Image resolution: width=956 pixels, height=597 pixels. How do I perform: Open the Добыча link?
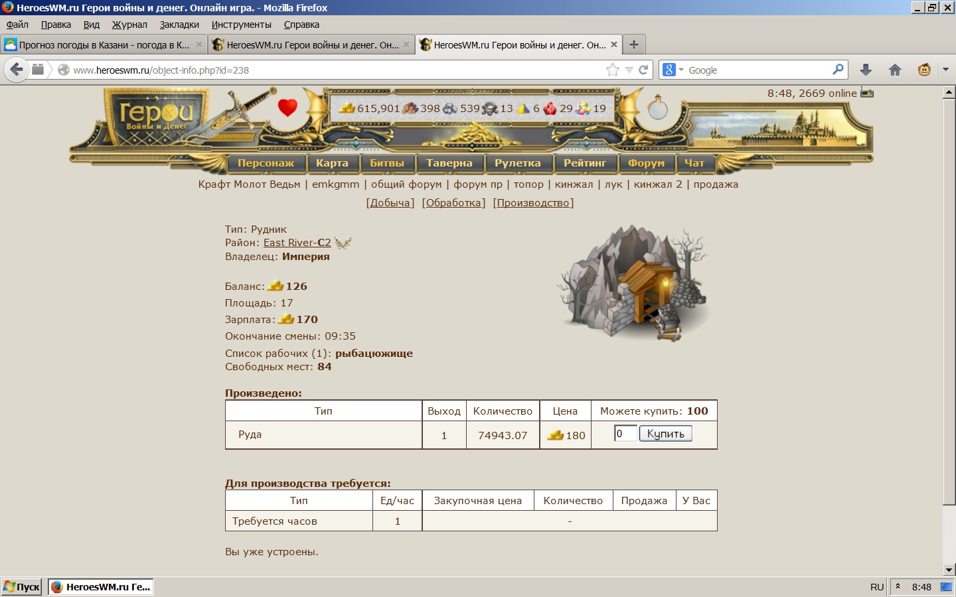tap(390, 203)
